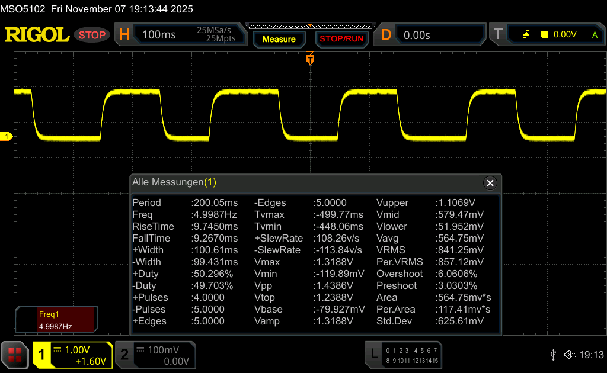Click the waveform memory overview bar
The width and height of the screenshot is (607, 373).
[x=309, y=25]
